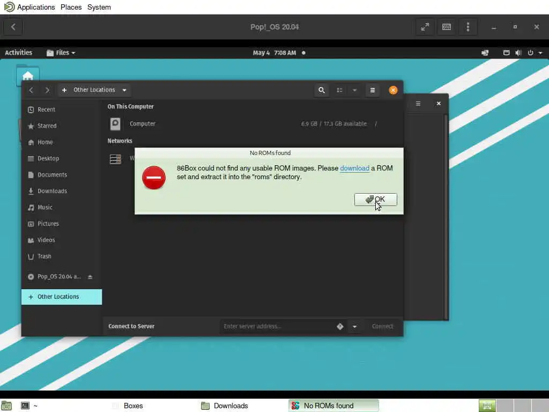Close the background window behind Files
Viewport: 549px width, 412px height.
point(439,104)
